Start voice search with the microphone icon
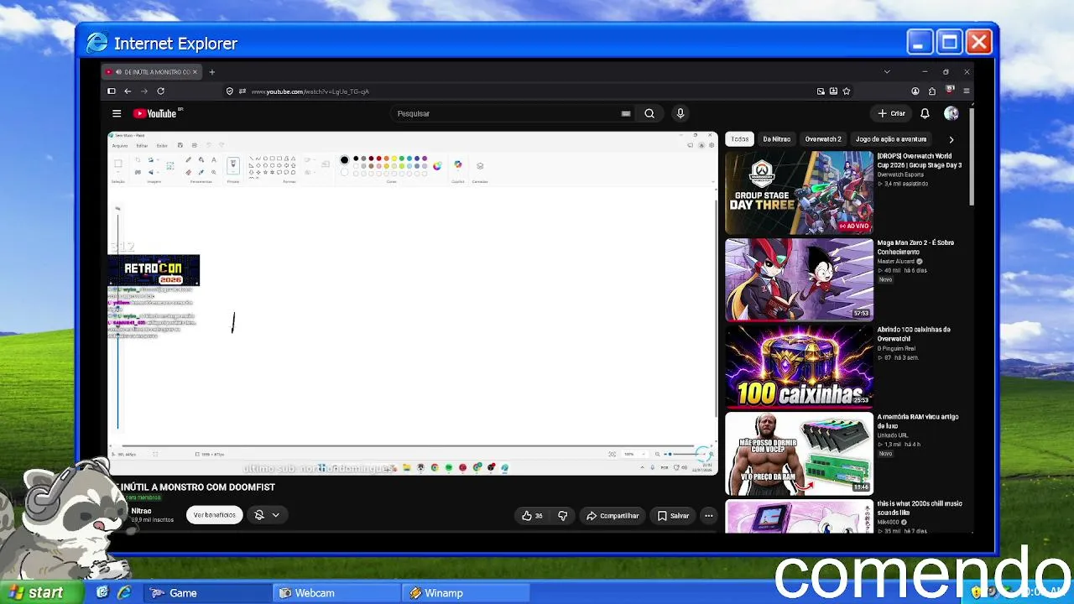 click(x=680, y=113)
